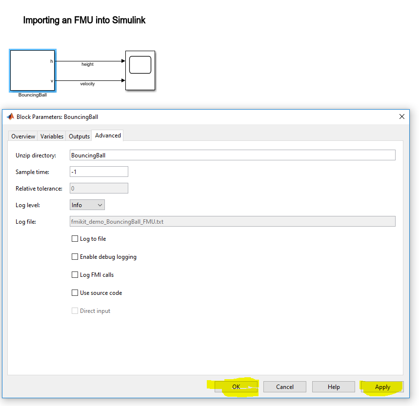Viewport: 419px width, 406px height.
Task: Open Help for block parameters
Action: click(x=333, y=387)
